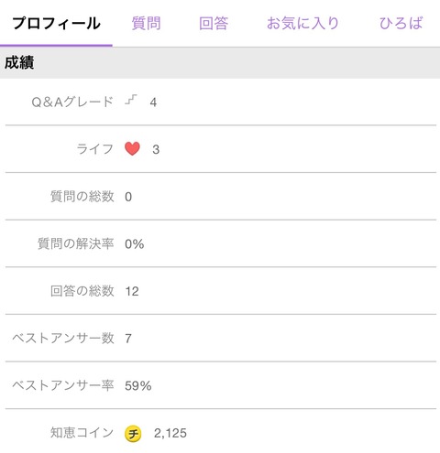Switch to the 質問 tab
440x453 pixels.
(x=146, y=24)
